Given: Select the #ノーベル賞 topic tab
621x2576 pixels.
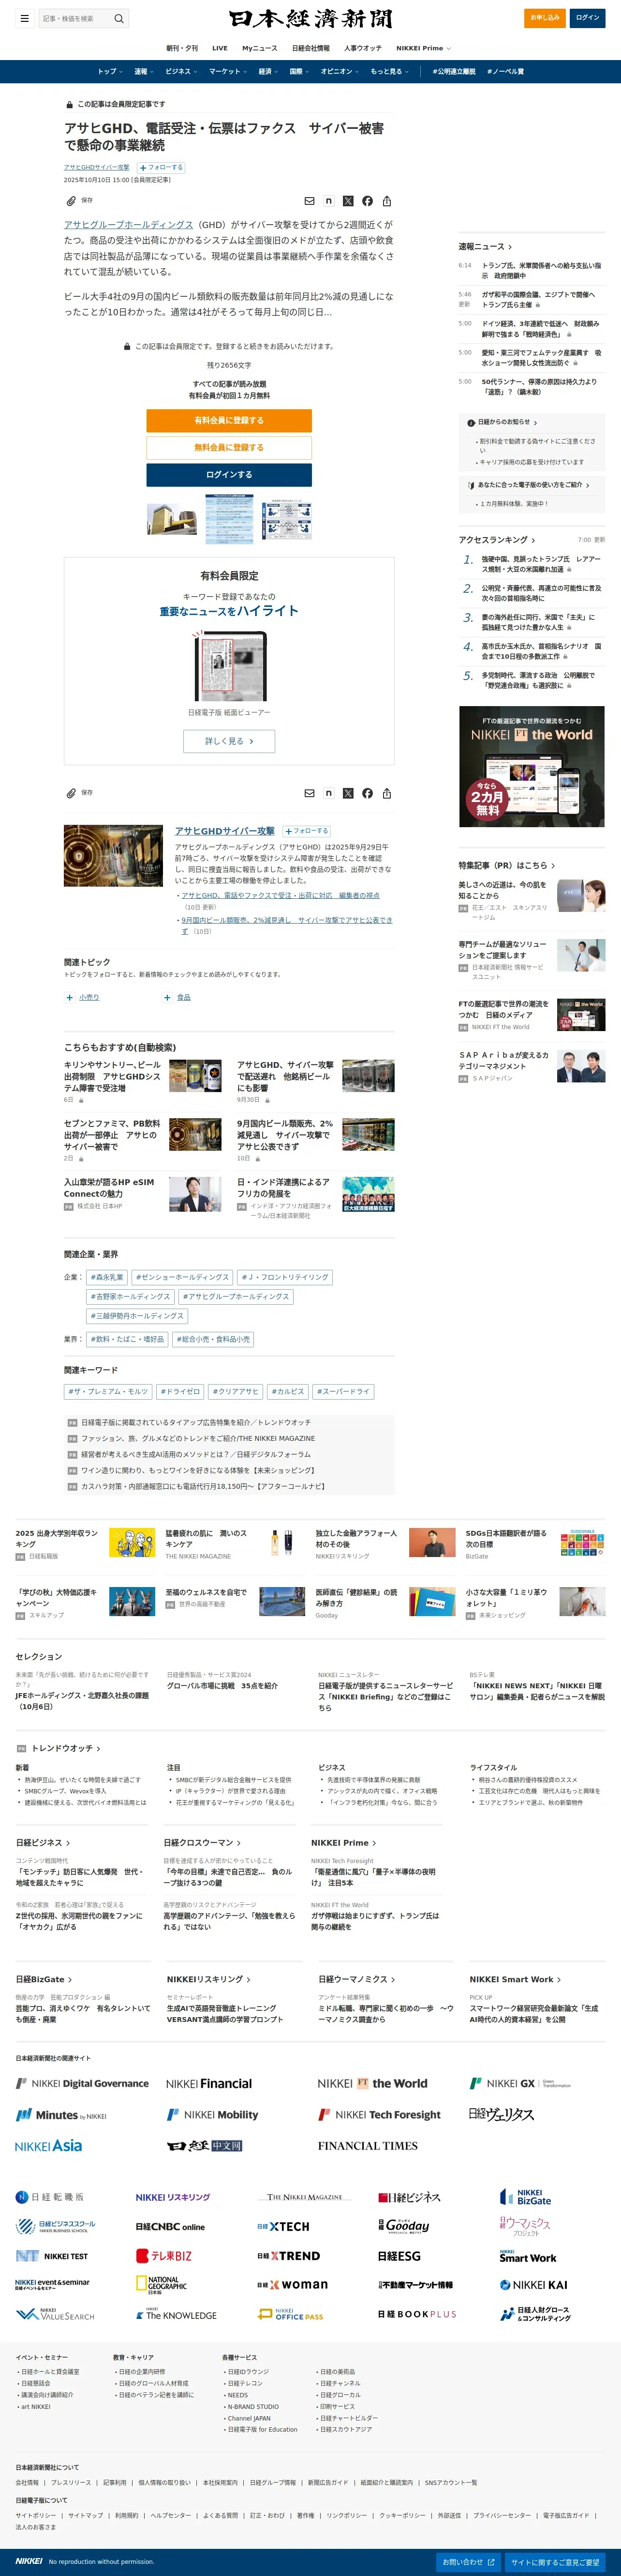Looking at the screenshot, I should click(505, 72).
